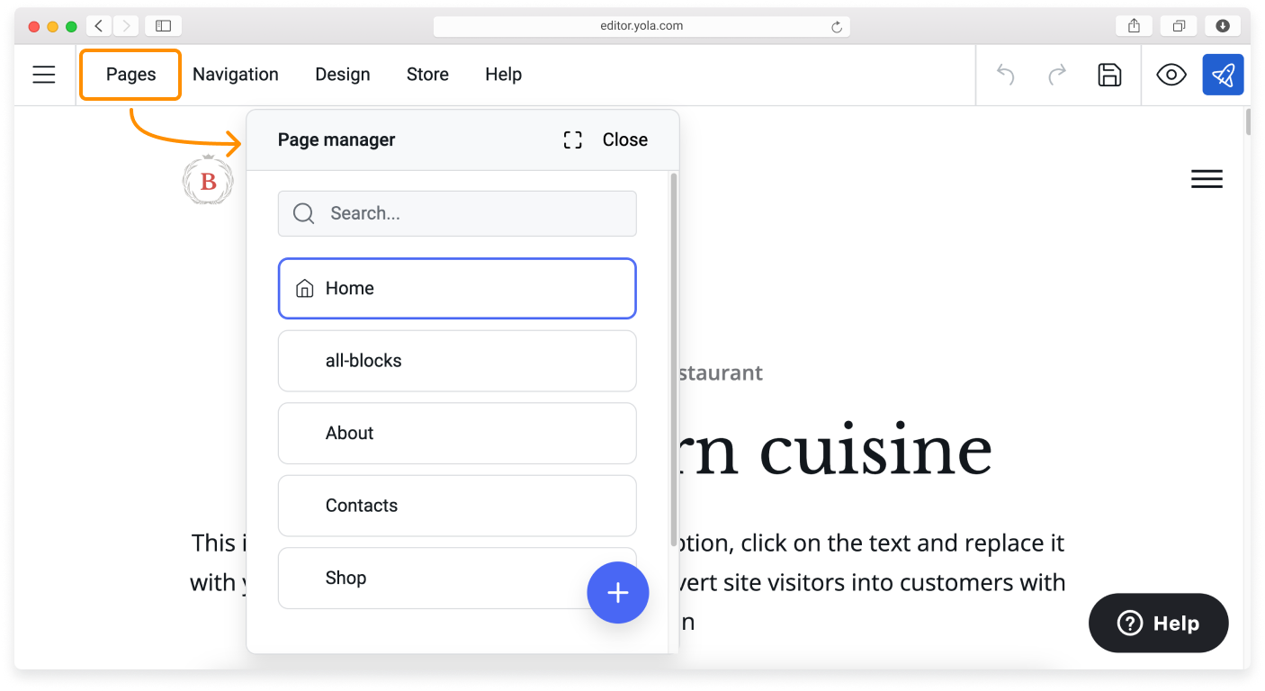Preview the site using the eye icon
Screen dimensions: 1265x691
pyautogui.click(x=1171, y=75)
